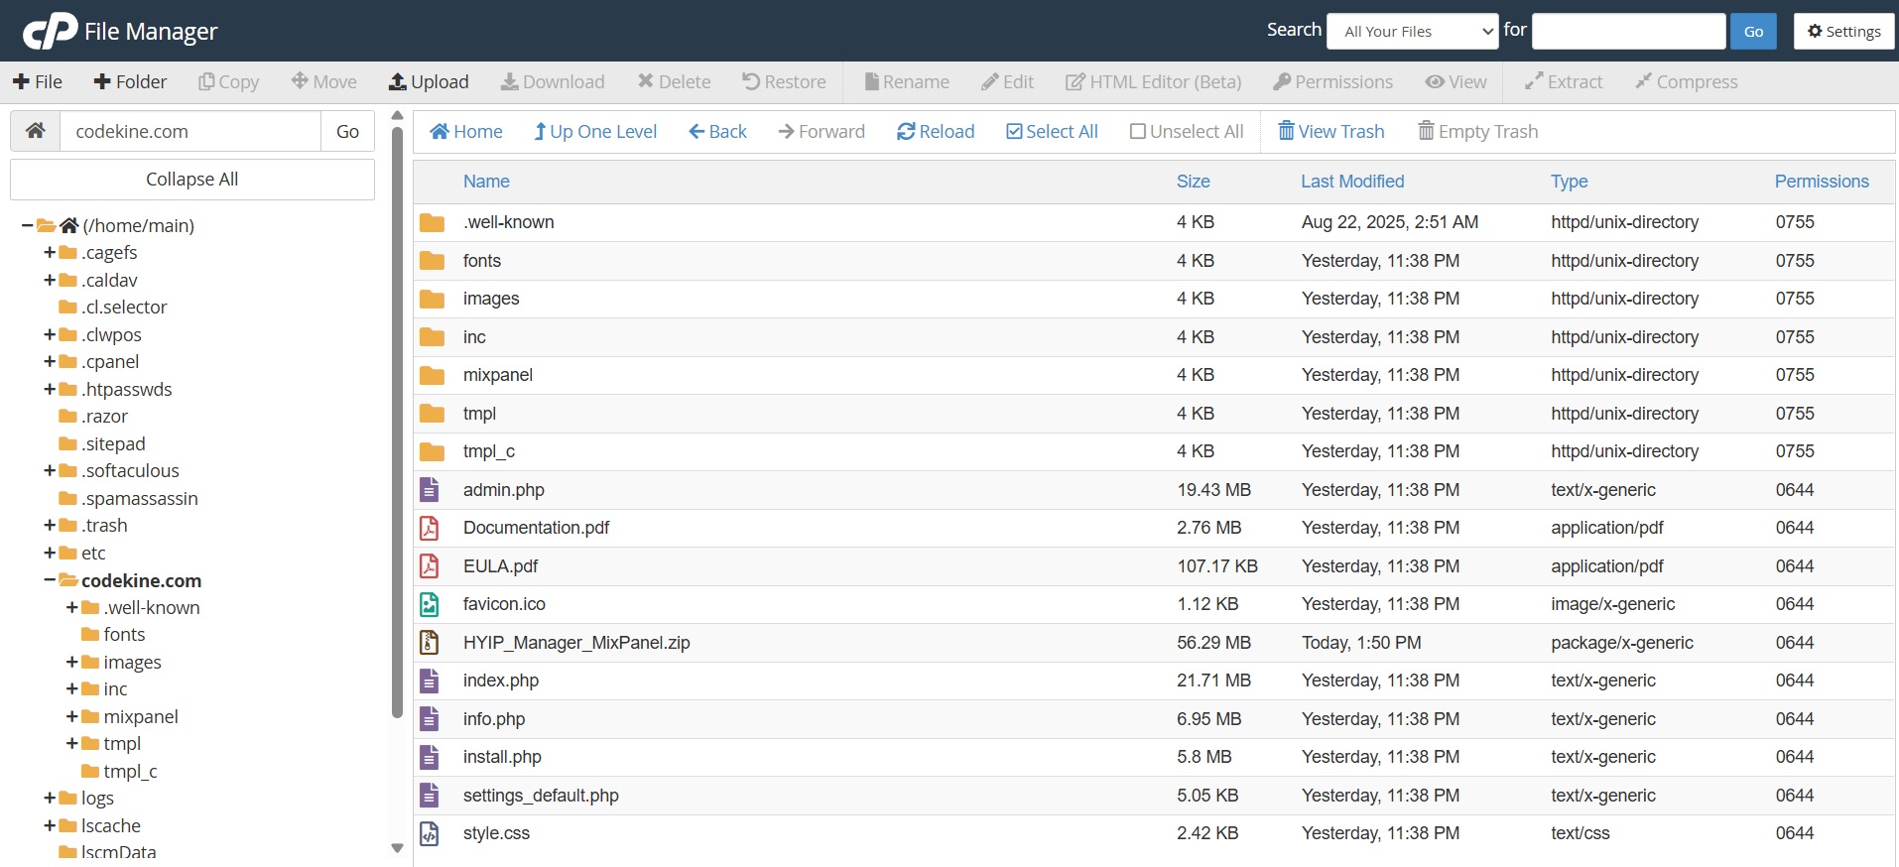Select the .htpasswds folder in tree
The image size is (1899, 867).
pos(127,390)
